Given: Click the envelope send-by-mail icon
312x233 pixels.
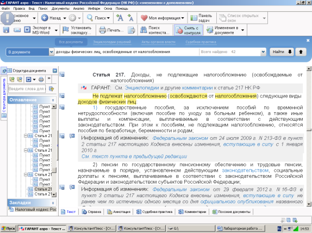Looking at the screenshot, I should tap(17, 30).
